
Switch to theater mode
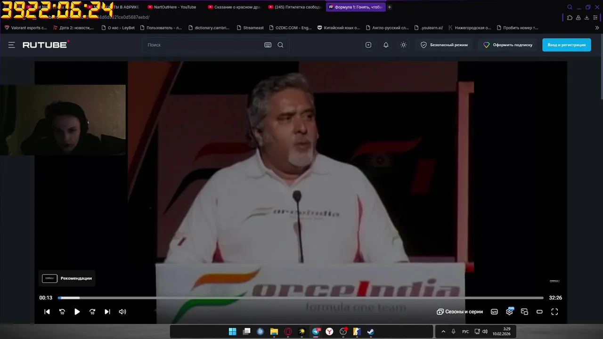coord(539,312)
